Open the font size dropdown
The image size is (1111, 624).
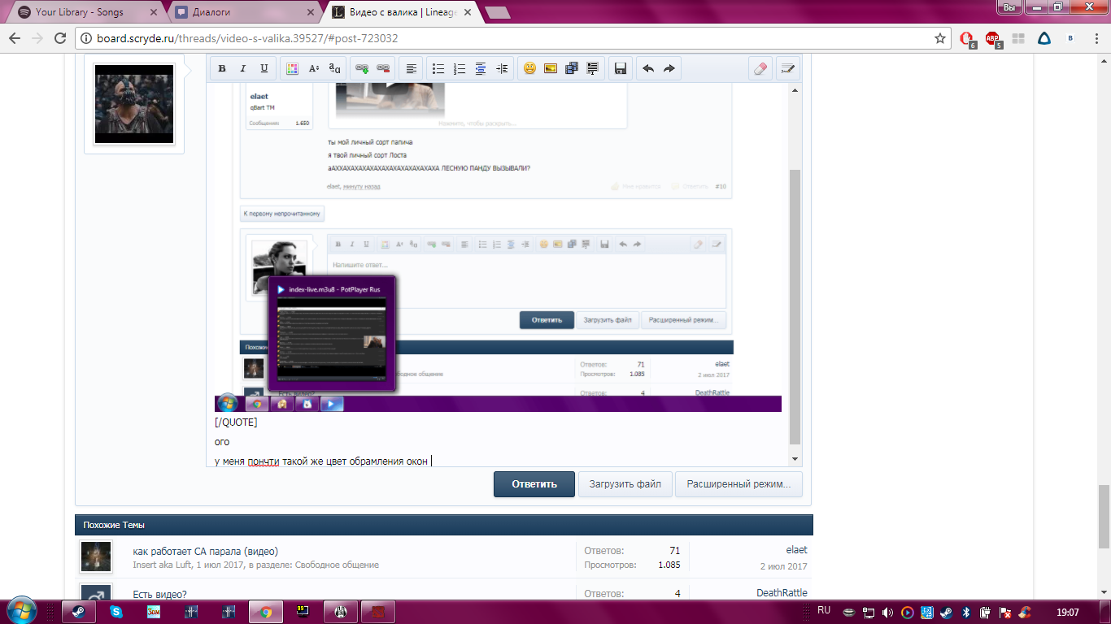pyautogui.click(x=314, y=69)
